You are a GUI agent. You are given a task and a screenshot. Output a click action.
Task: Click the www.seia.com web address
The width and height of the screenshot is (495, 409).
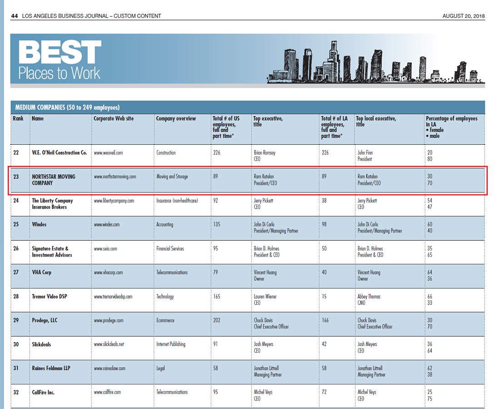(x=105, y=249)
